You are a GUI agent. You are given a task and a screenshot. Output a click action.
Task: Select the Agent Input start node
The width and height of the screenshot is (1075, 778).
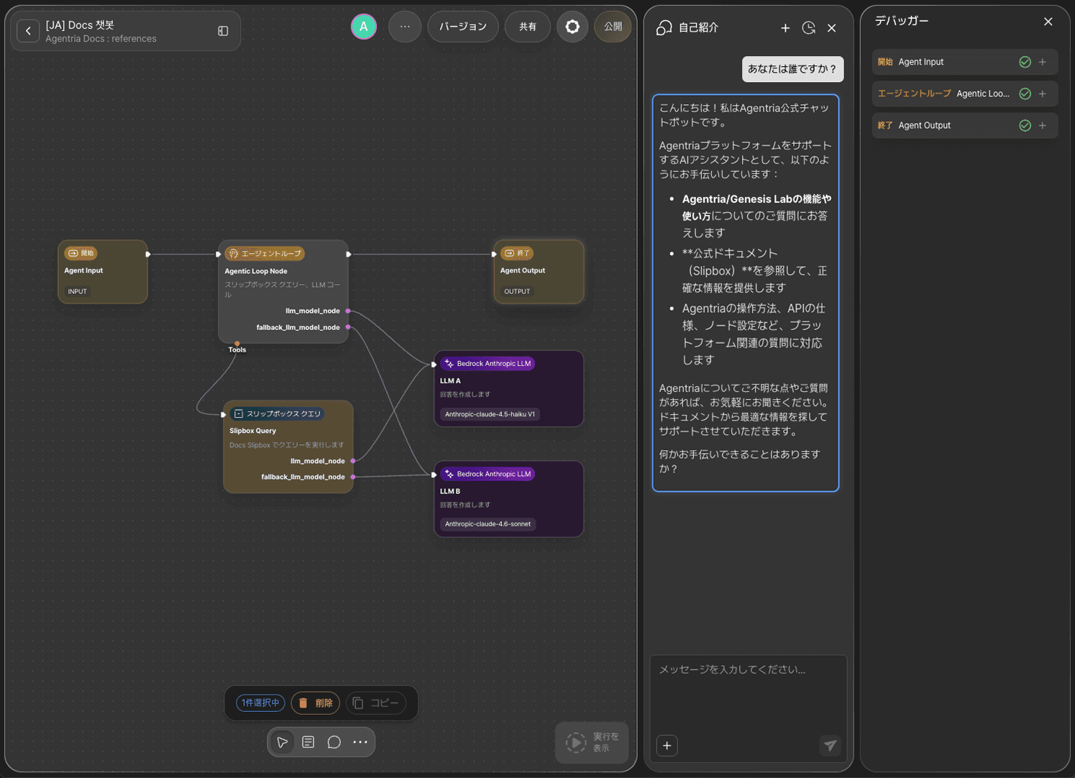pyautogui.click(x=103, y=272)
